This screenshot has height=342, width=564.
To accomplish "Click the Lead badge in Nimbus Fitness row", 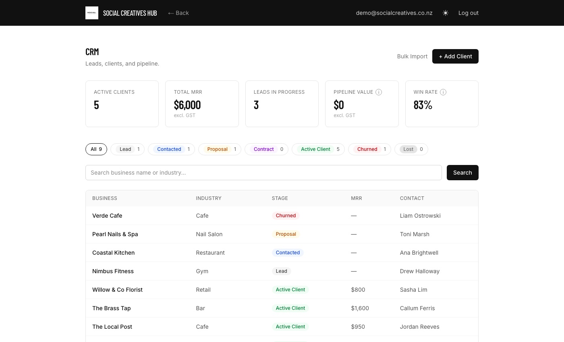I will tap(281, 271).
